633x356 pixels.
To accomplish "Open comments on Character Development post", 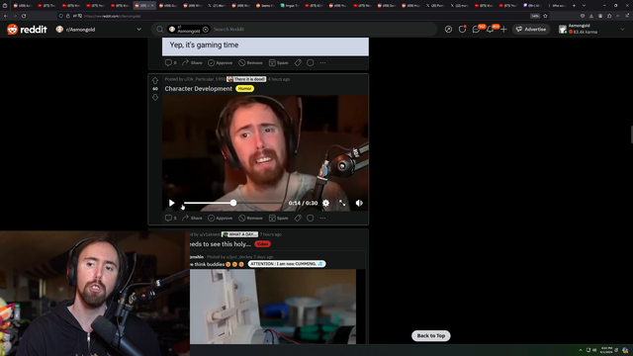I will [x=171, y=218].
